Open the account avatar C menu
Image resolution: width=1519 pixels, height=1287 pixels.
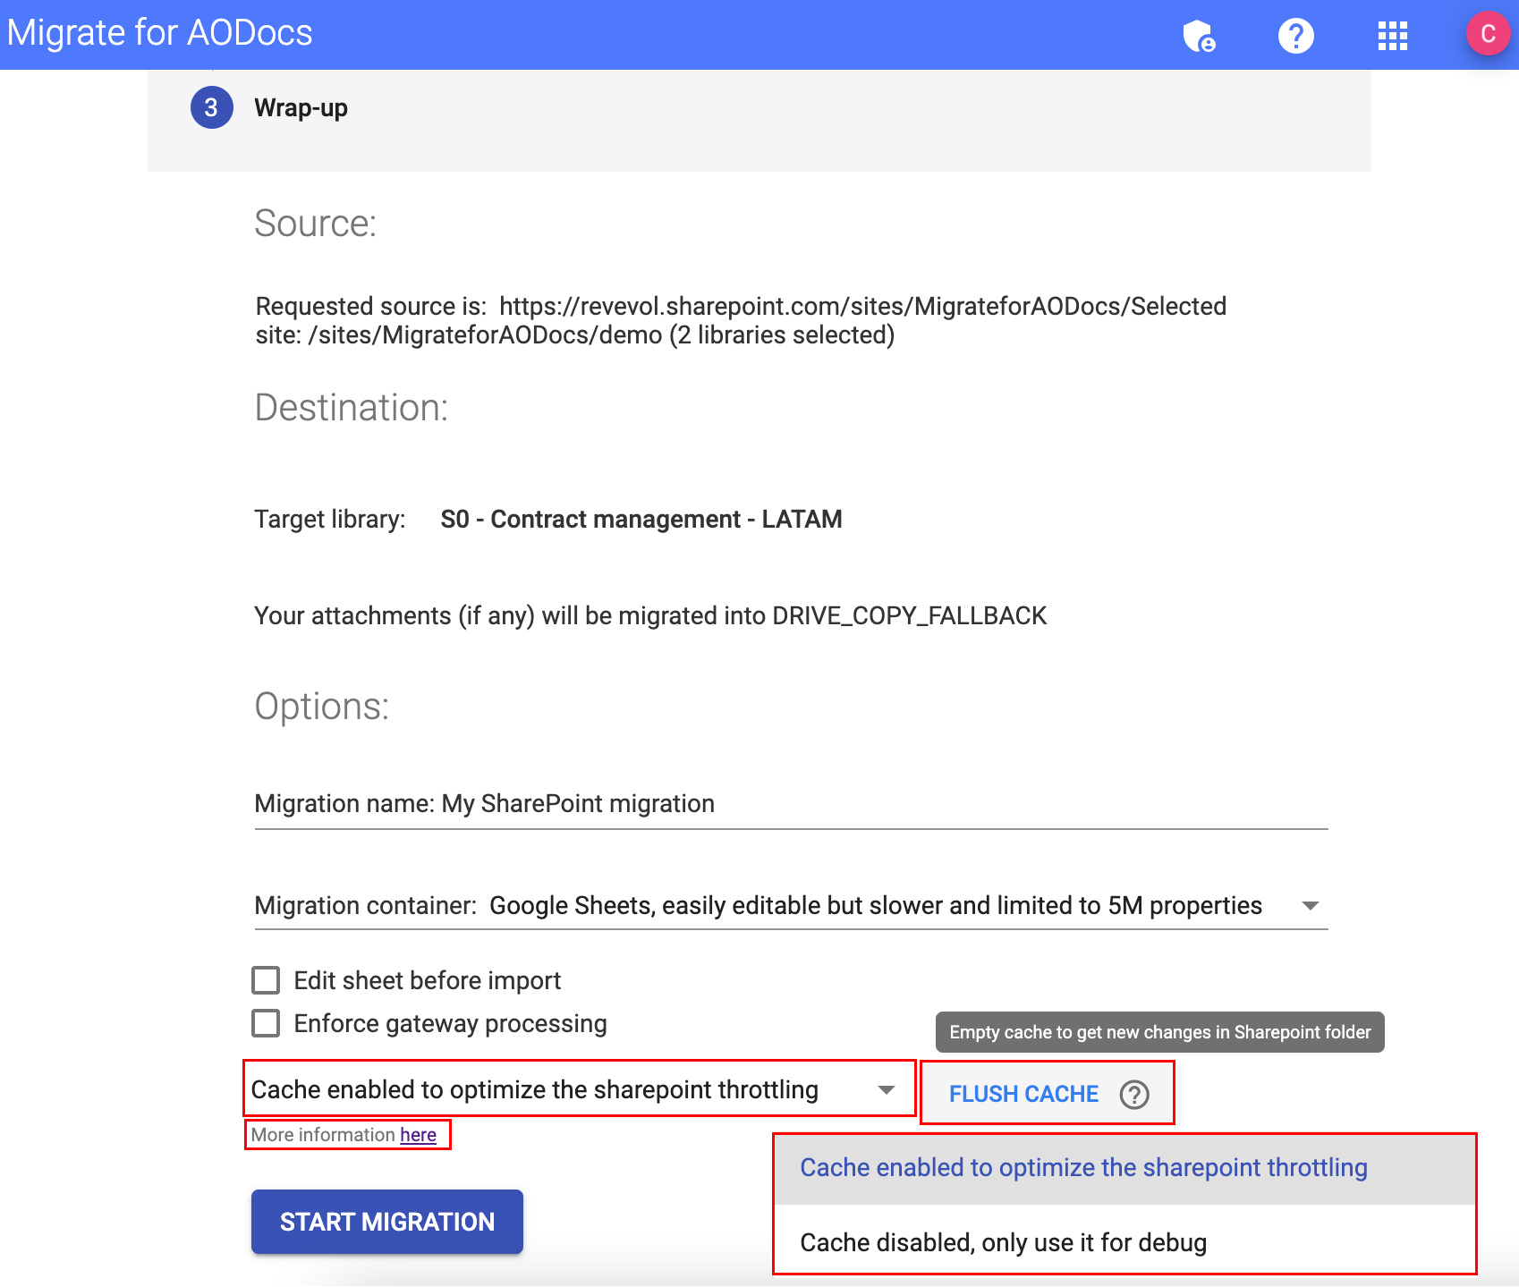tap(1487, 34)
